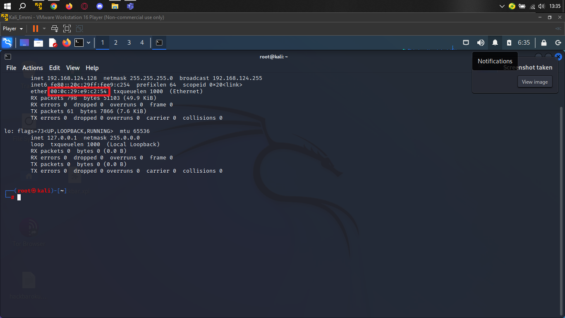Click the terminal window menu icon in title bar
The width and height of the screenshot is (565, 318).
point(8,57)
